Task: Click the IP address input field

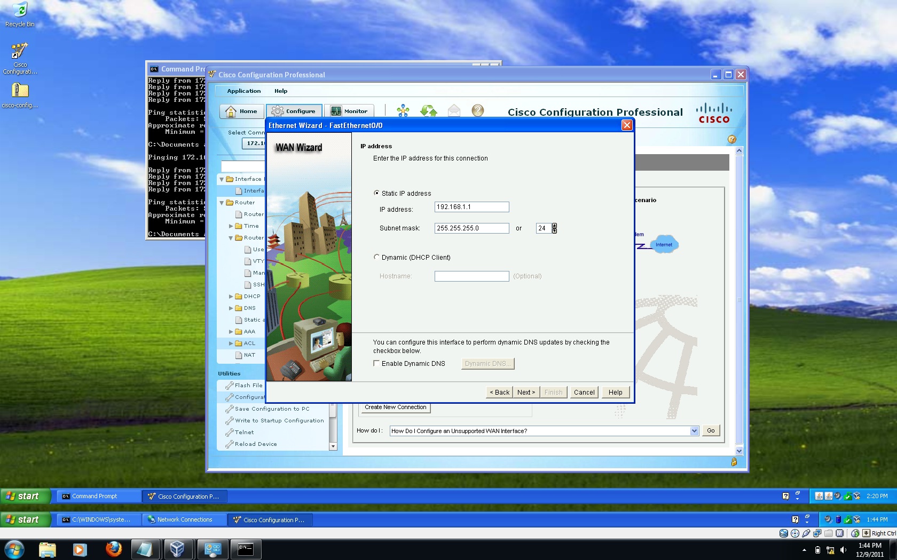Action: pyautogui.click(x=471, y=207)
